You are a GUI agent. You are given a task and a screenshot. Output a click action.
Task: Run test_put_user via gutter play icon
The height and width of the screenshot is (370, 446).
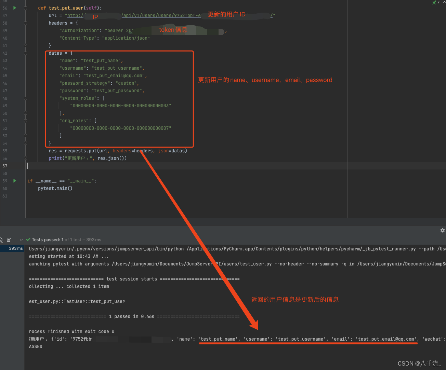15,8
